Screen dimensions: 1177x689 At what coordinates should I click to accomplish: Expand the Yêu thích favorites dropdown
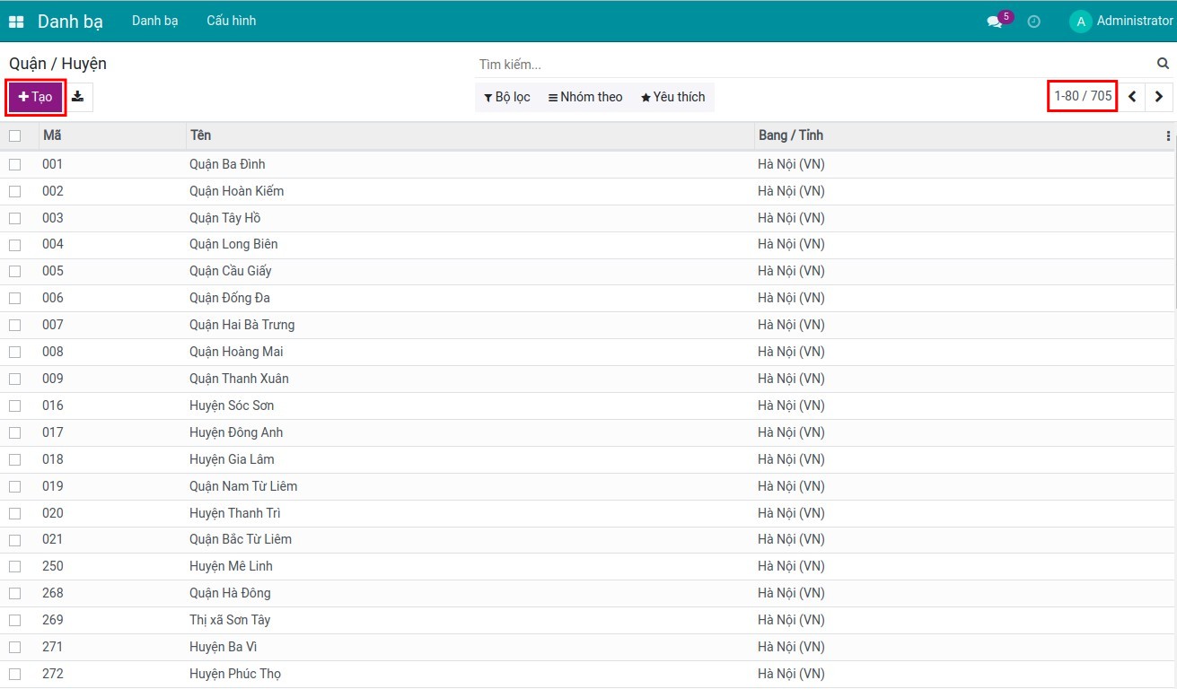(672, 97)
